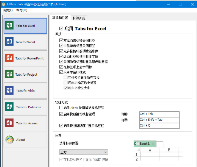Click the Book1 preview tab close button
The height and width of the screenshot is (167, 197).
pos(153,144)
